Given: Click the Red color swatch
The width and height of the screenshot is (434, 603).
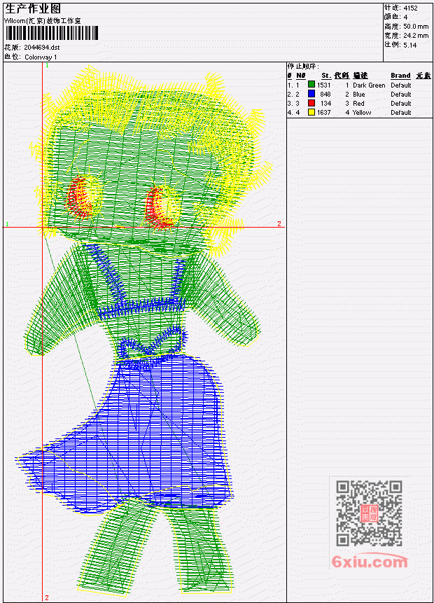Looking at the screenshot, I should (x=311, y=103).
